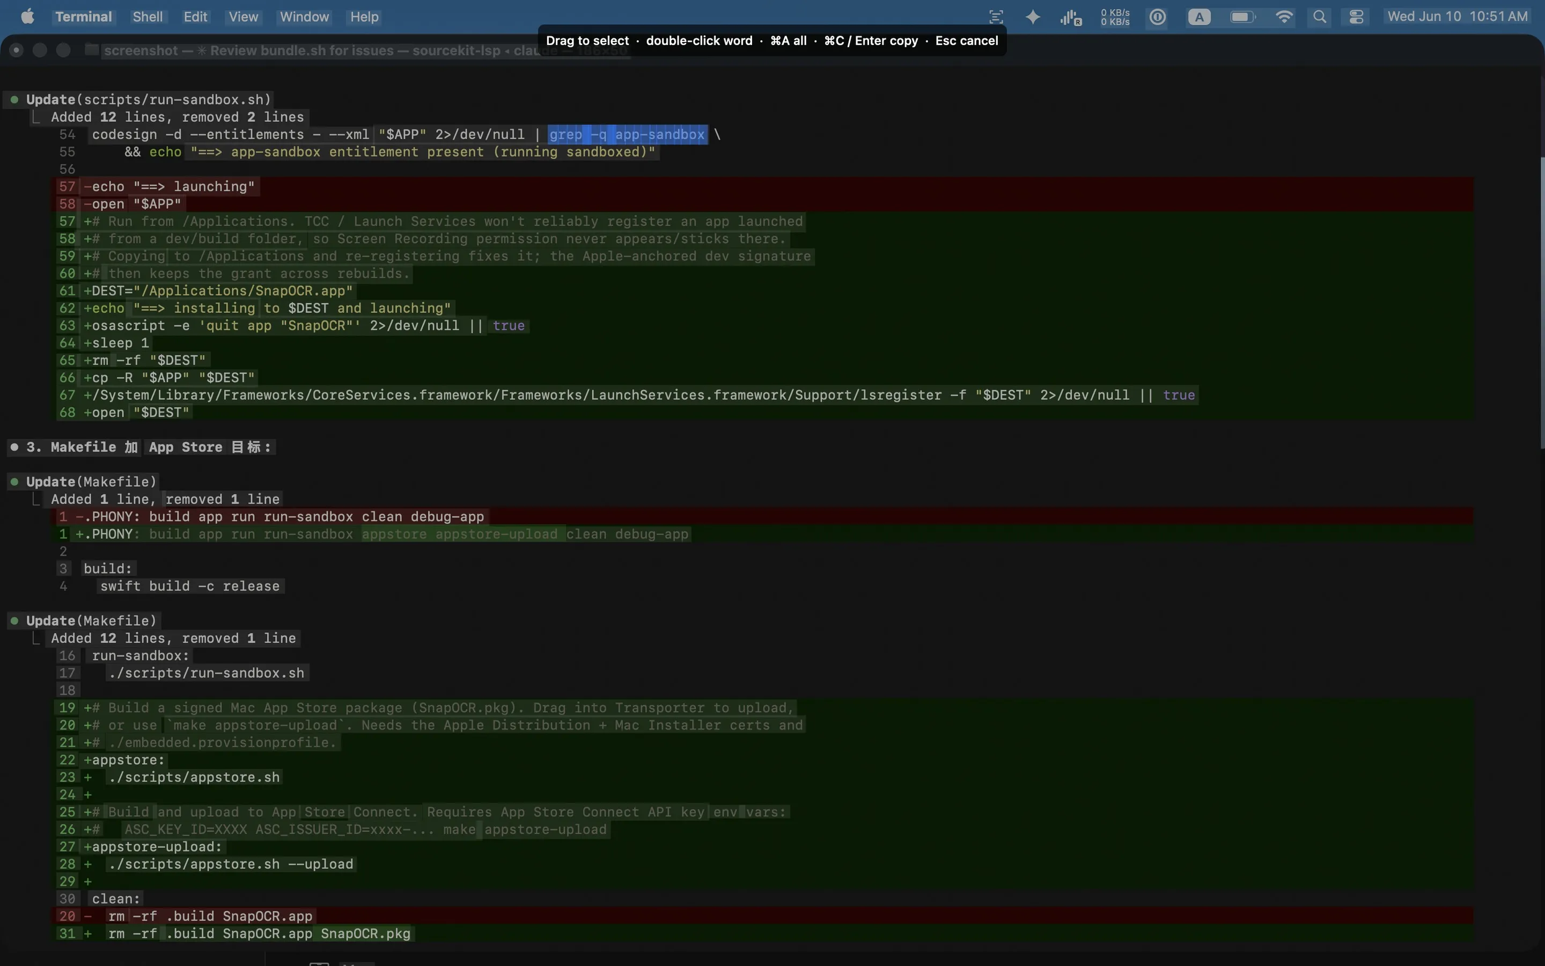Click added line open "$DEST"
This screenshot has width=1545, height=966.
[137, 413]
